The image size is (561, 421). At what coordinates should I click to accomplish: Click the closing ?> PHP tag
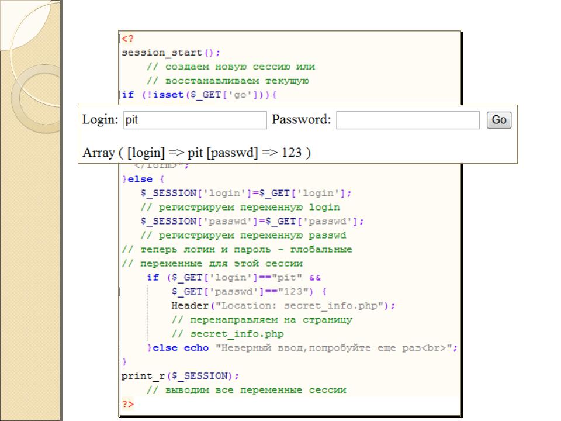tap(127, 404)
